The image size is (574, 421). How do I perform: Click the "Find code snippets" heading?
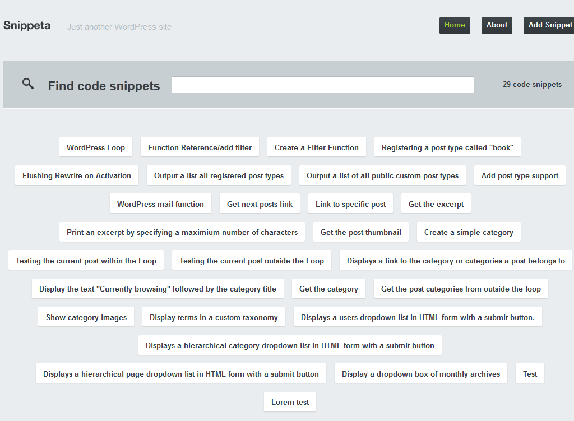104,86
